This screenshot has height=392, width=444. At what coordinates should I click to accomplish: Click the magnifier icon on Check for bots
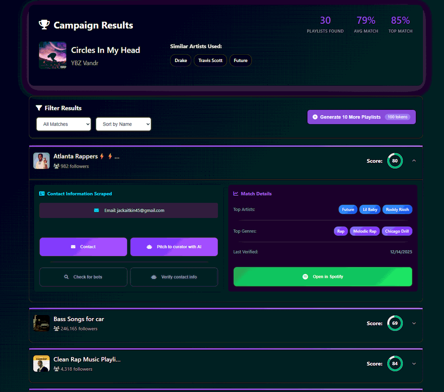tap(66, 277)
